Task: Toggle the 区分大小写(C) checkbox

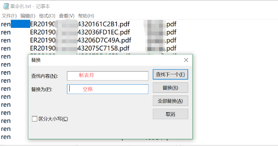Action: click(34, 119)
